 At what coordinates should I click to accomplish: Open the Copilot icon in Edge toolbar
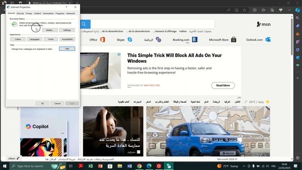pyautogui.click(x=298, y=10)
